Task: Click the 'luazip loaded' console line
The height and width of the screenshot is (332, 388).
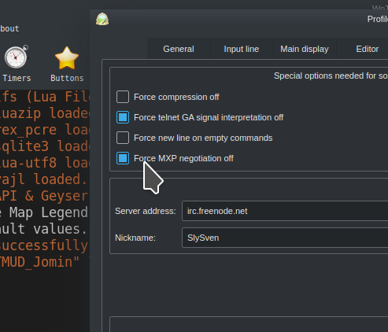Action: (45, 113)
